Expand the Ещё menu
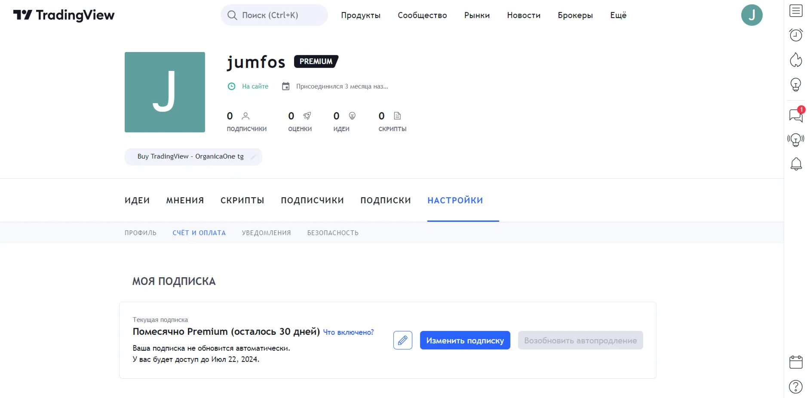 pos(618,15)
